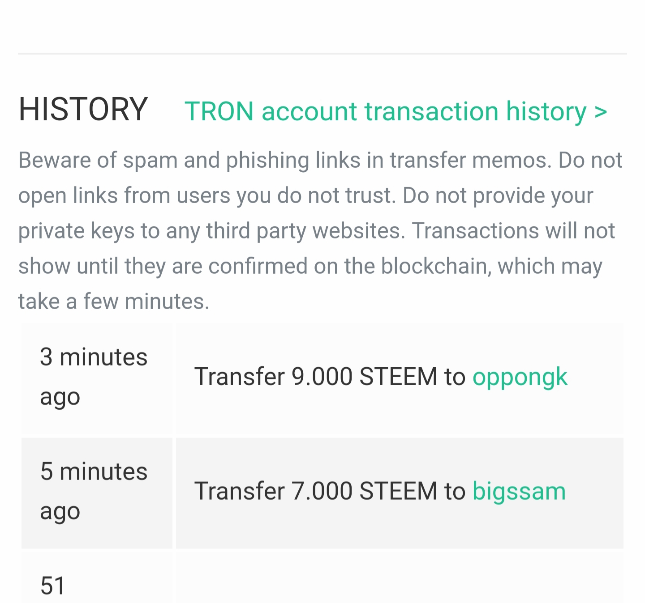Open the bigssam account link
This screenshot has height=603, width=645.
tap(519, 491)
